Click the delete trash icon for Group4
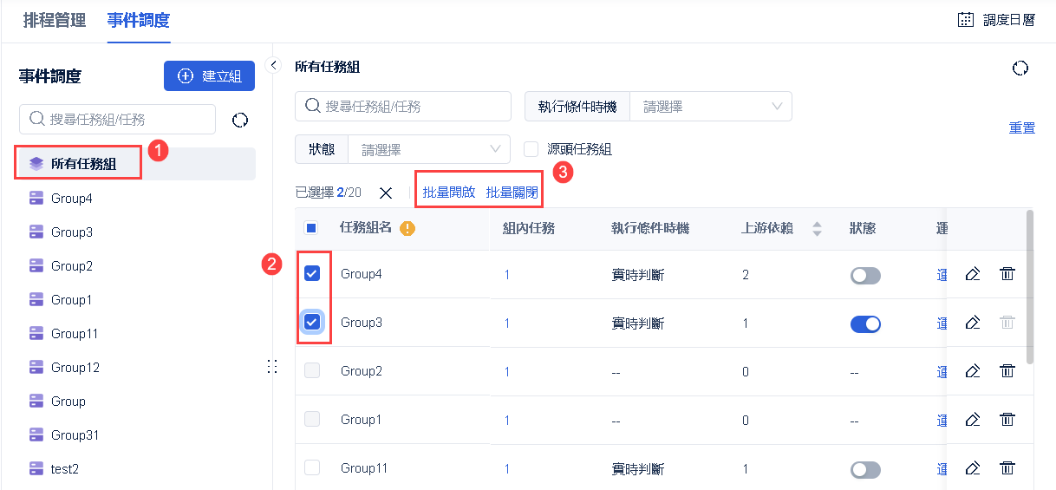Screen dimensions: 1056x490 pyautogui.click(x=1007, y=274)
